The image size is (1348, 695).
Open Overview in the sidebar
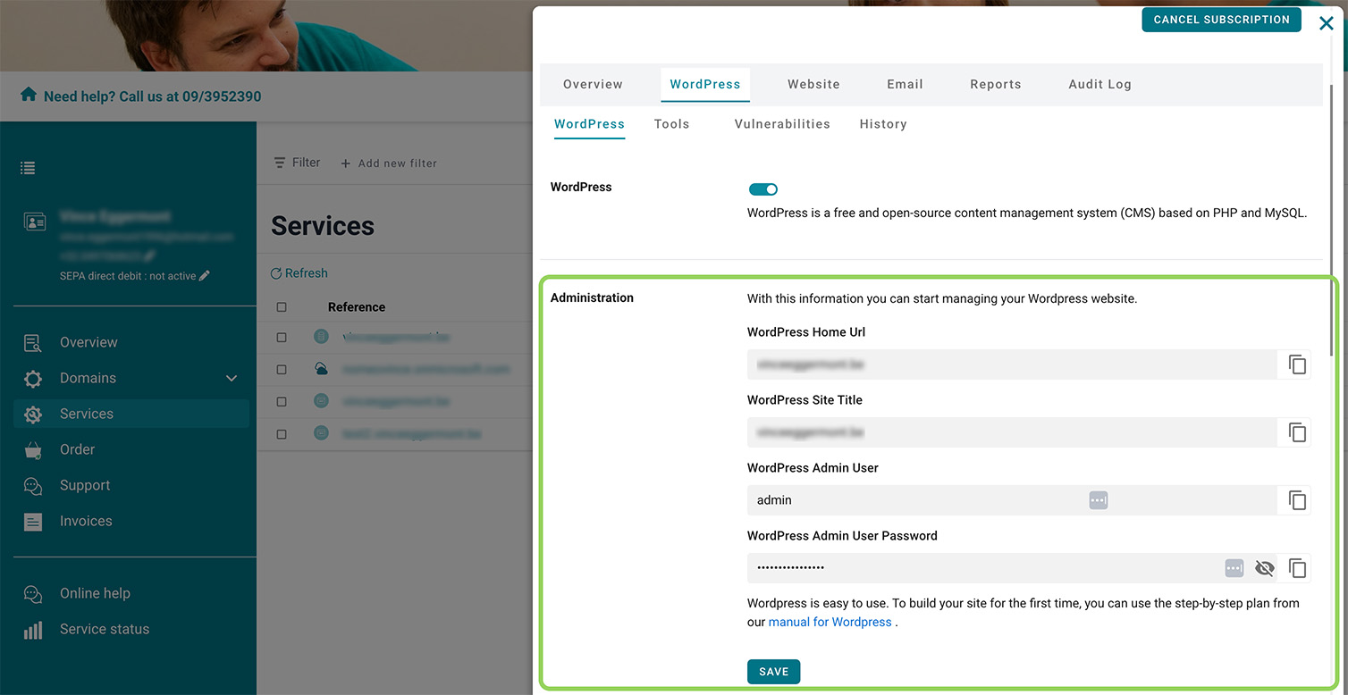pos(88,342)
